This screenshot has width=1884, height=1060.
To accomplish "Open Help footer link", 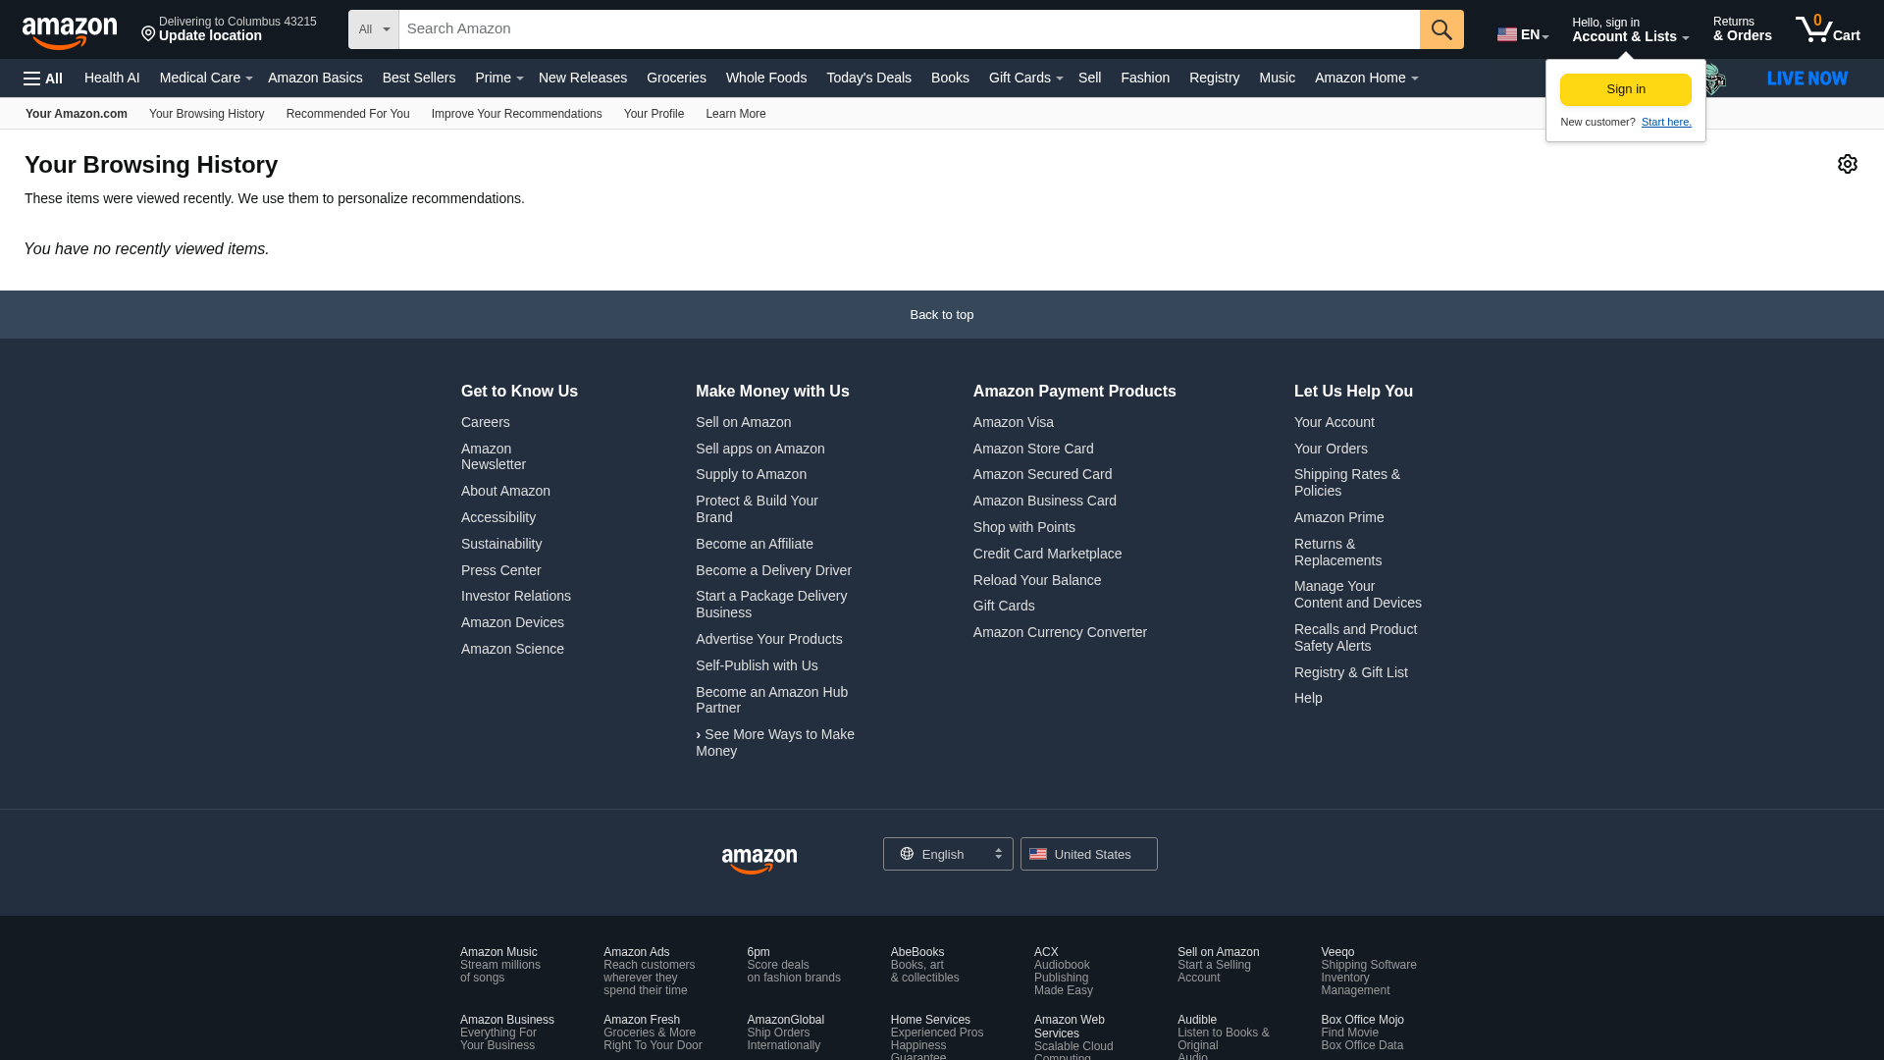I will pos(1308,698).
